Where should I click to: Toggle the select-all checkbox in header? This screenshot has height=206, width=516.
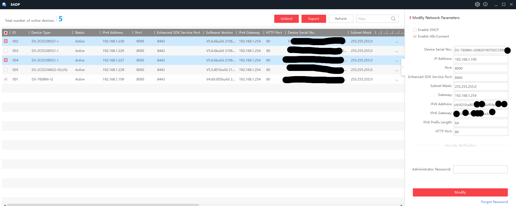(6, 33)
